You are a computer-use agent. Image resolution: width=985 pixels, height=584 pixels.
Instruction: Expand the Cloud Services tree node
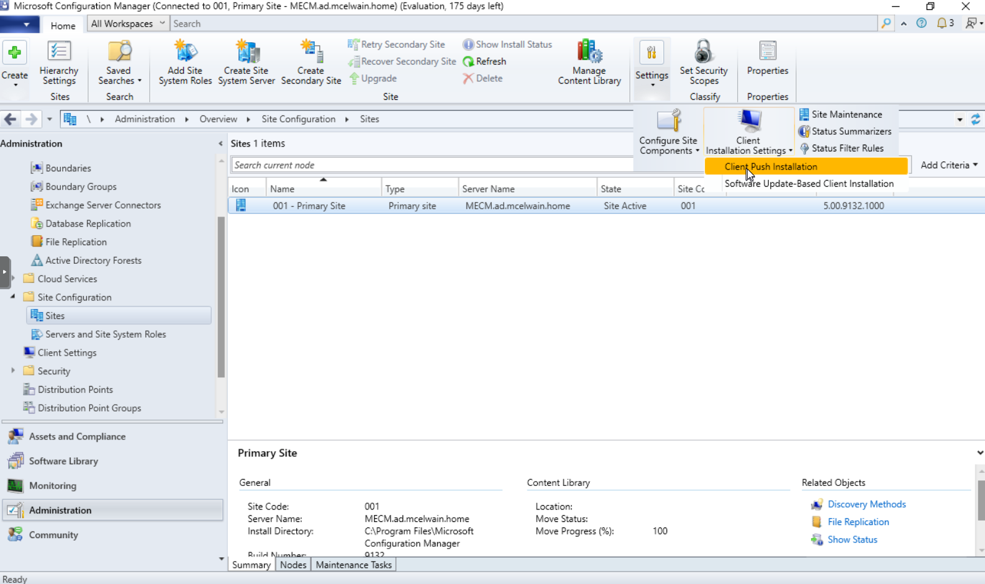pos(13,279)
